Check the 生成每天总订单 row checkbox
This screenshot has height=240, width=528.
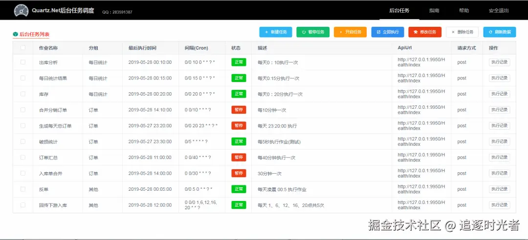click(23, 126)
